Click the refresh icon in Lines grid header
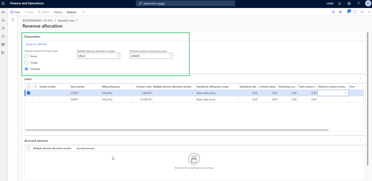The width and height of the screenshot is (372, 181). pyautogui.click(x=35, y=87)
